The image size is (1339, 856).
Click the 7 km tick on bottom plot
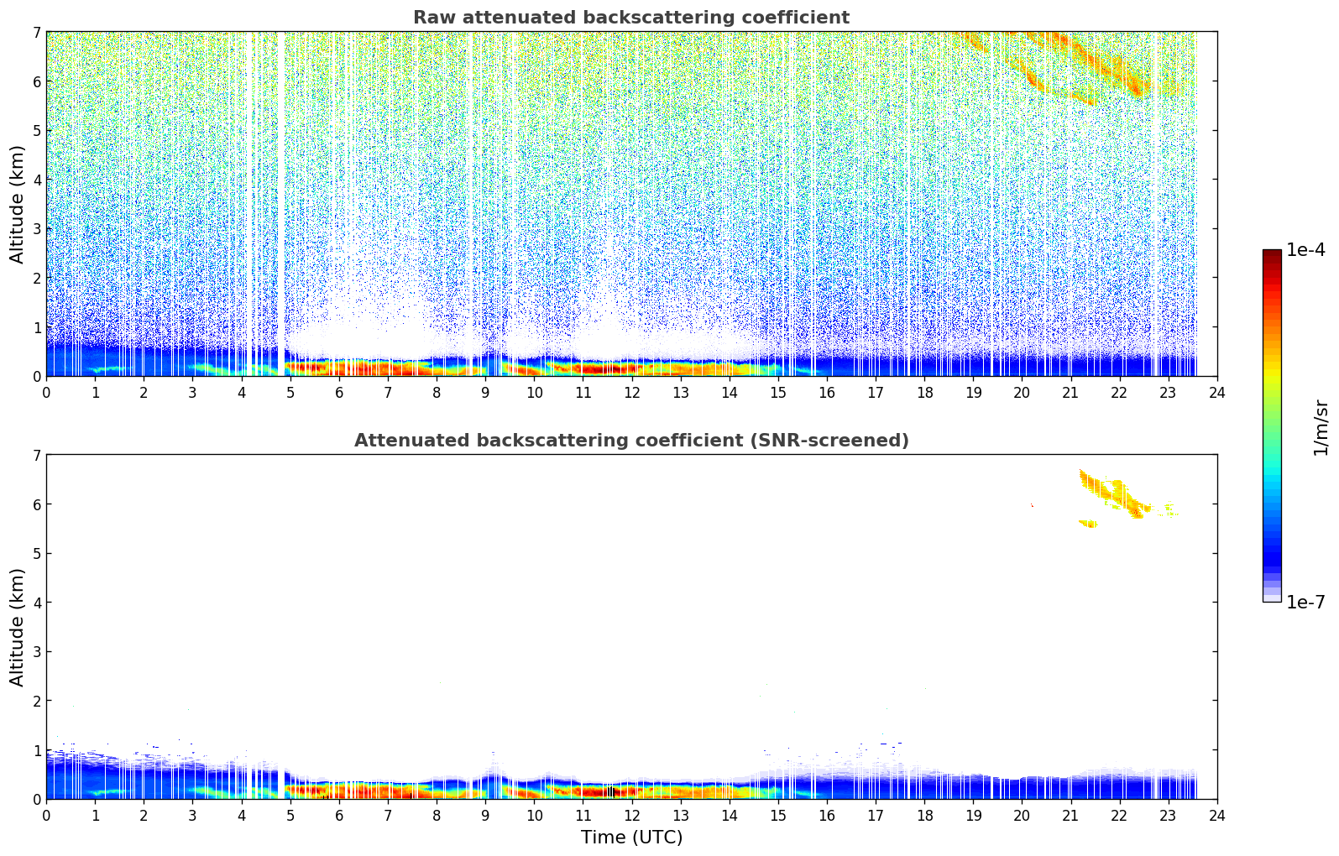pos(36,456)
